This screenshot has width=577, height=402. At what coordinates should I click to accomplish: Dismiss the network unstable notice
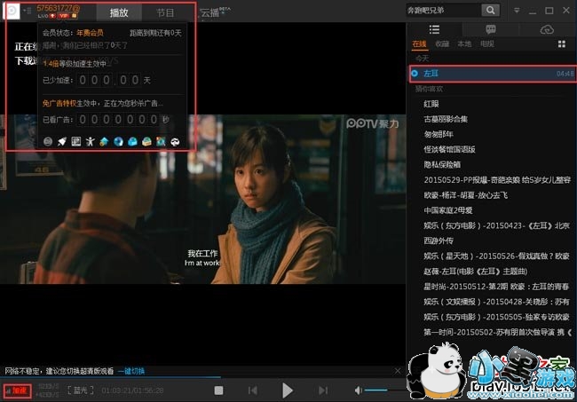click(x=398, y=371)
